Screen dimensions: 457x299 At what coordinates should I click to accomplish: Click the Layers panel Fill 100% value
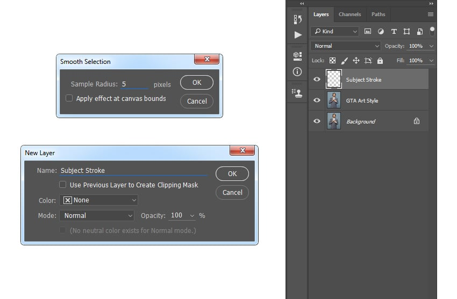pyautogui.click(x=416, y=61)
